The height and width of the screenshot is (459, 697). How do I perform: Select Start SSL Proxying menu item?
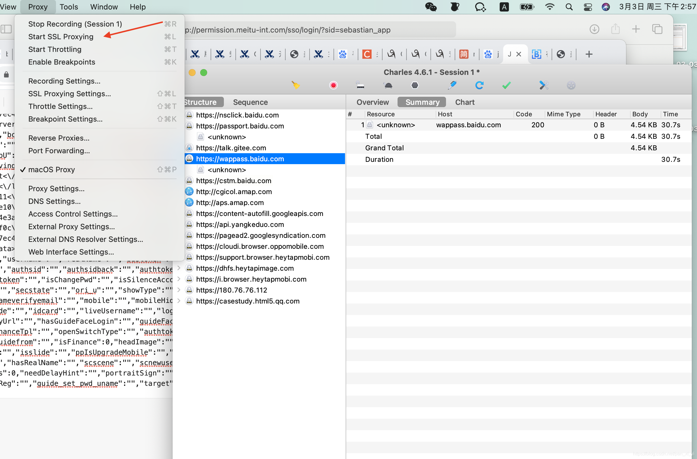coord(100,37)
